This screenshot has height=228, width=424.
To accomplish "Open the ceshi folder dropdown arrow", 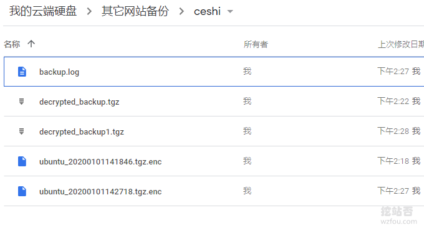I will click(230, 12).
